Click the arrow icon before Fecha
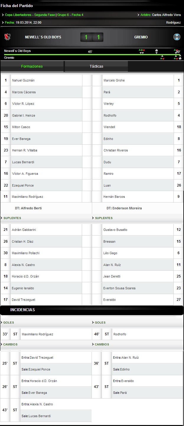The image size is (184, 426). click(x=3, y=22)
